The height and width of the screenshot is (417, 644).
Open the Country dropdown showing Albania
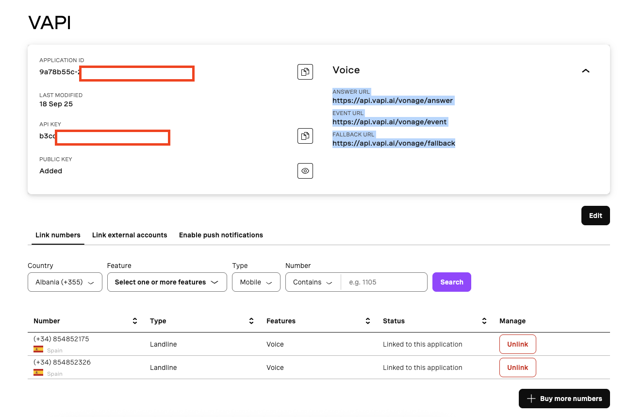(x=65, y=282)
